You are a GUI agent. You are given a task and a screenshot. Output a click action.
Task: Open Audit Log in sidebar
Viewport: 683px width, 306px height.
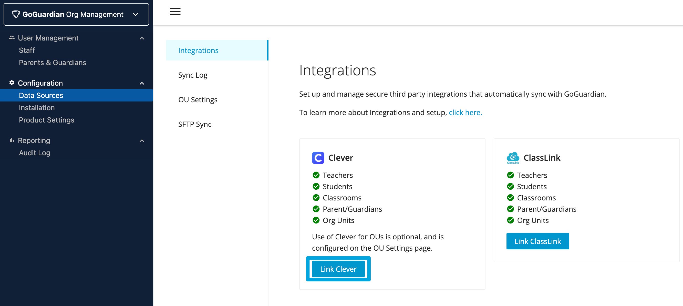coord(35,153)
